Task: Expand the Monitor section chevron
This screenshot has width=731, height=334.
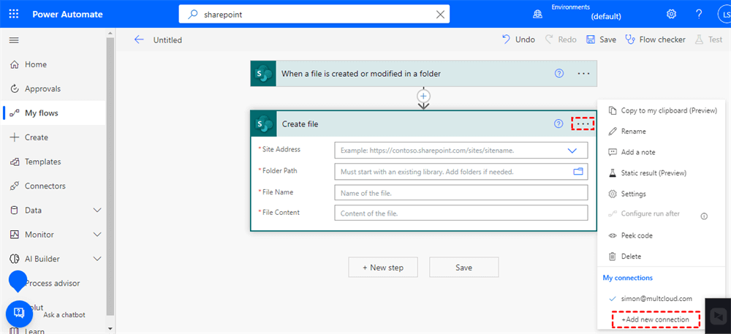Action: 97,235
